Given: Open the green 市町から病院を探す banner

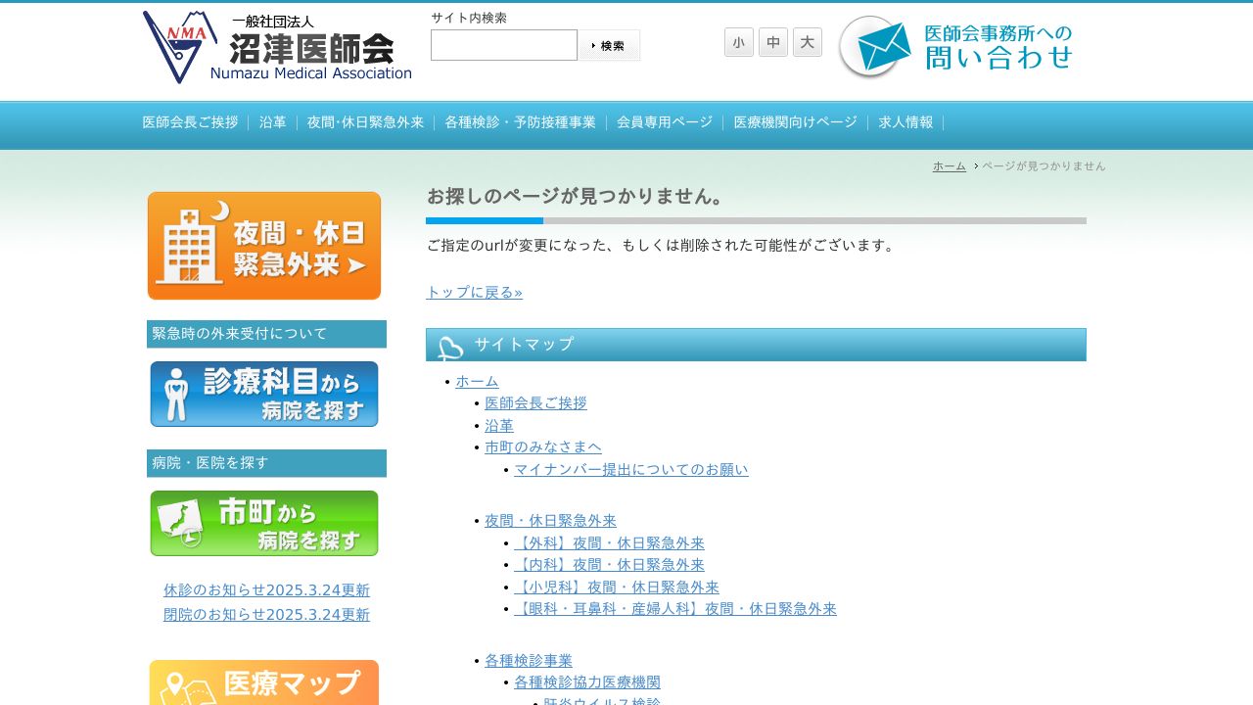Looking at the screenshot, I should coord(263,523).
